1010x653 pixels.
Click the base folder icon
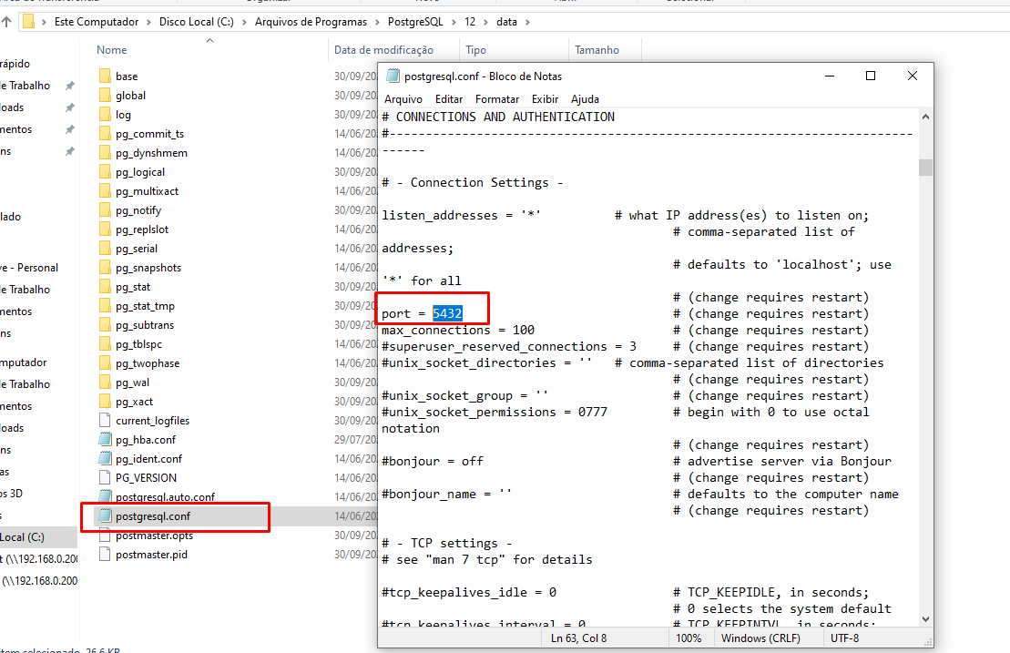coord(105,77)
